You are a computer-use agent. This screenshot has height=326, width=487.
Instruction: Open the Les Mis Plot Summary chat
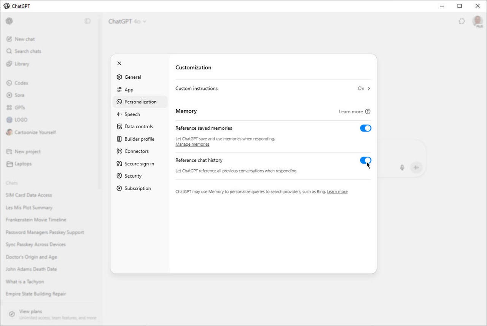point(29,208)
